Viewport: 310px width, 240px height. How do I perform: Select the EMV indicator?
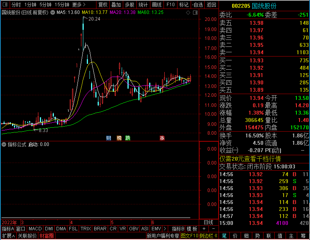tap(156, 229)
